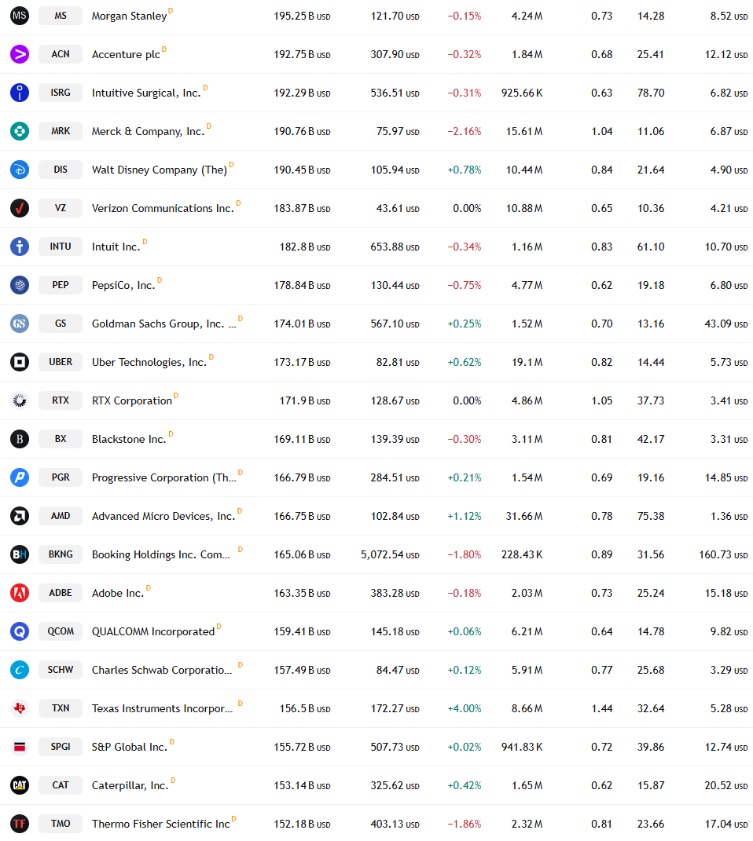Open the Accenture plc company link
This screenshot has width=753, height=841.
(x=126, y=55)
